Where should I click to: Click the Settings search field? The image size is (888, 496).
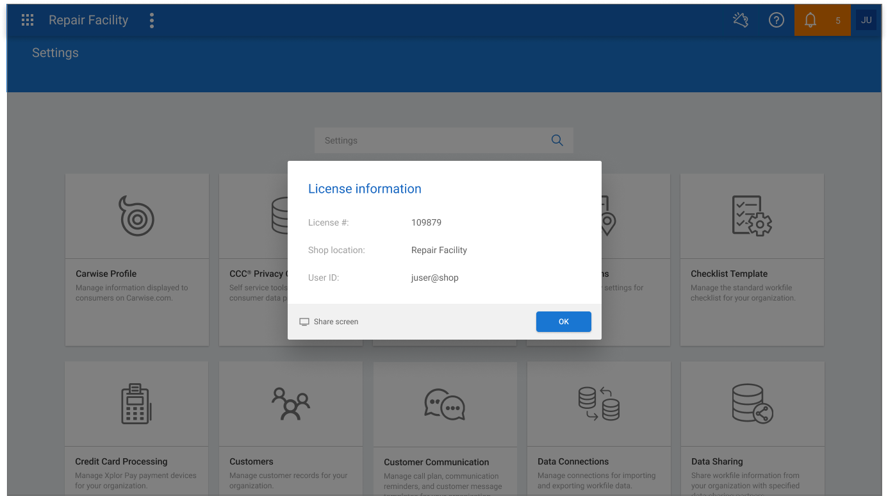[x=444, y=140]
